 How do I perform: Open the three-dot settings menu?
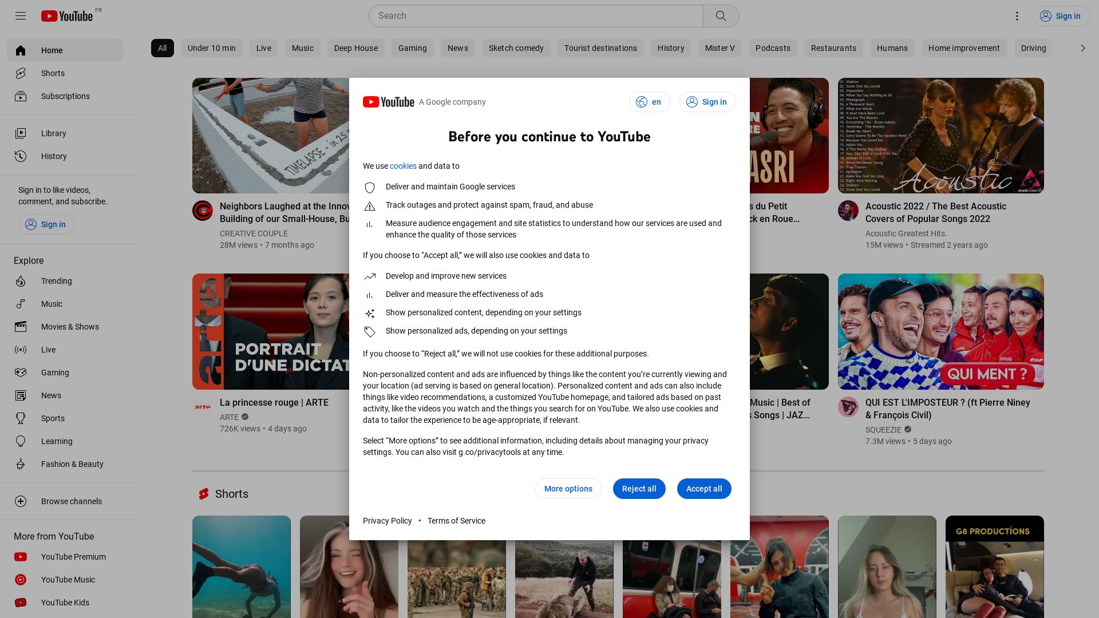pyautogui.click(x=1017, y=16)
